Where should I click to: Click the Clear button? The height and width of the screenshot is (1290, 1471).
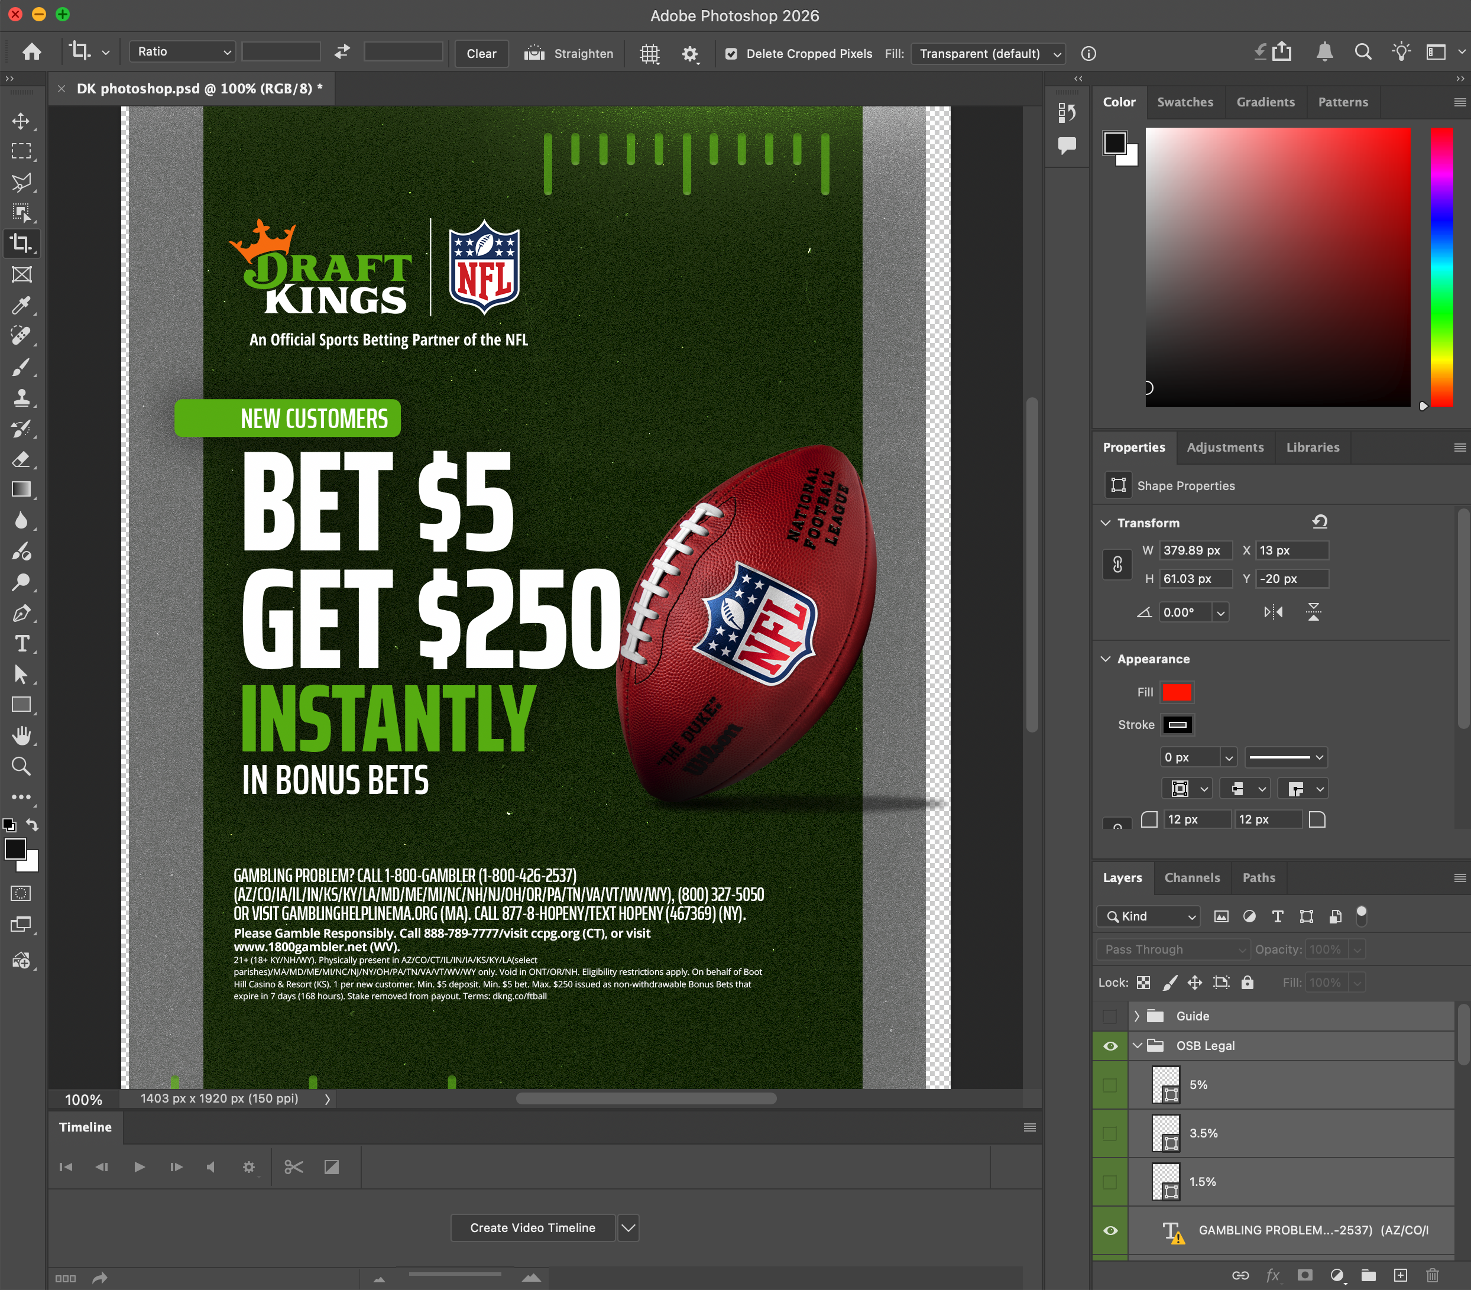[x=481, y=54]
